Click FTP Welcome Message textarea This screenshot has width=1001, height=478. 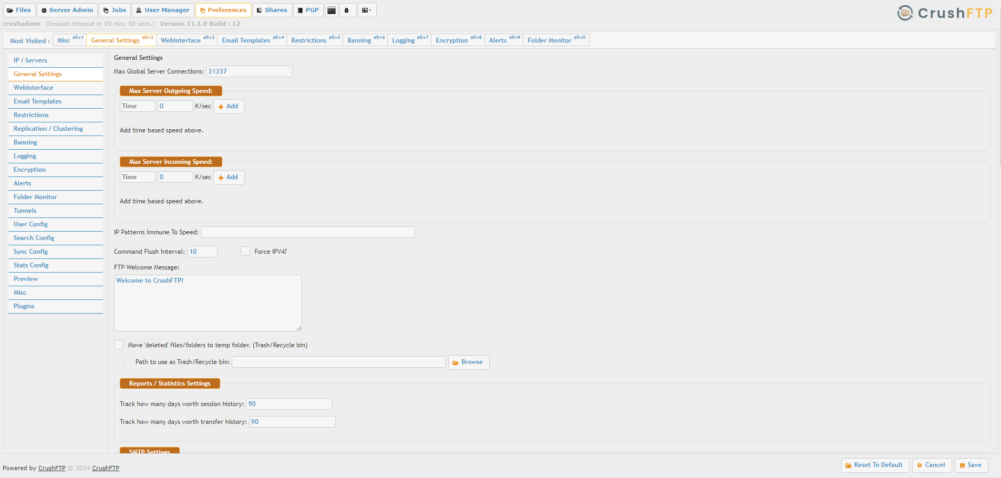point(208,303)
